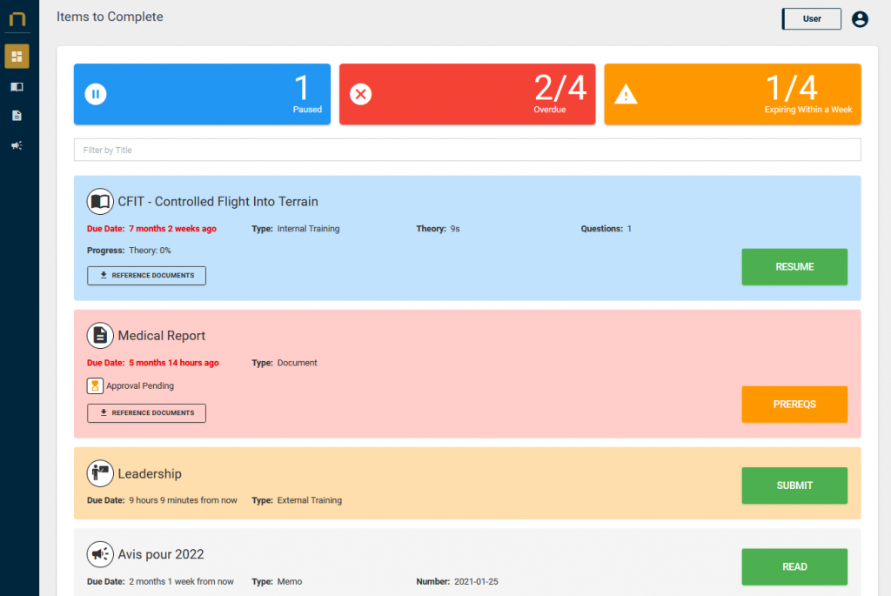Submit the Leadership training item
The height and width of the screenshot is (596, 891).
tap(794, 486)
